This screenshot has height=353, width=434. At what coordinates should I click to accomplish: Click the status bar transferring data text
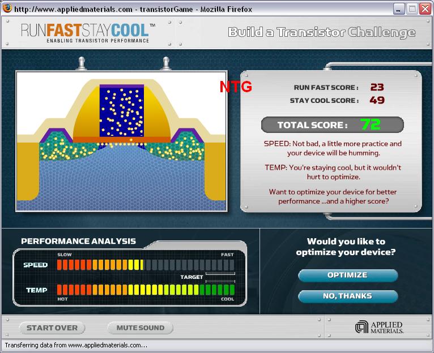click(76, 345)
